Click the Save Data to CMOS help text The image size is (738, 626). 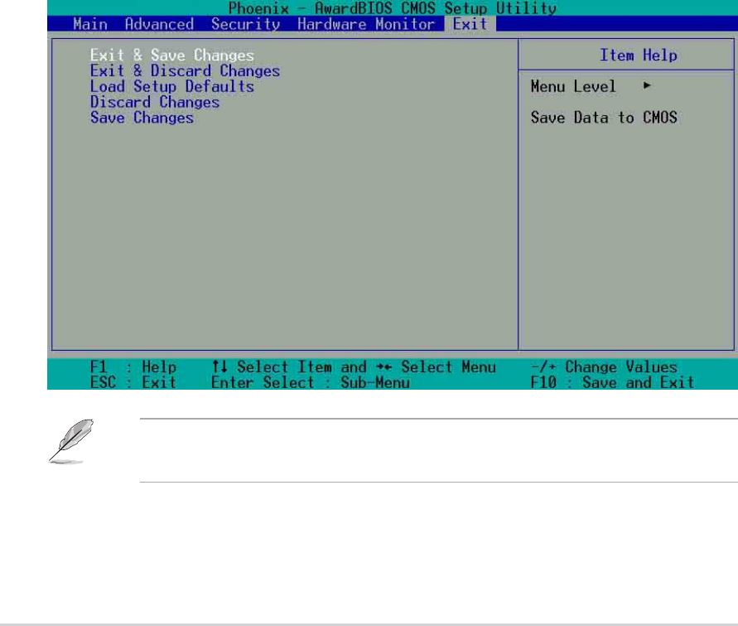604,118
